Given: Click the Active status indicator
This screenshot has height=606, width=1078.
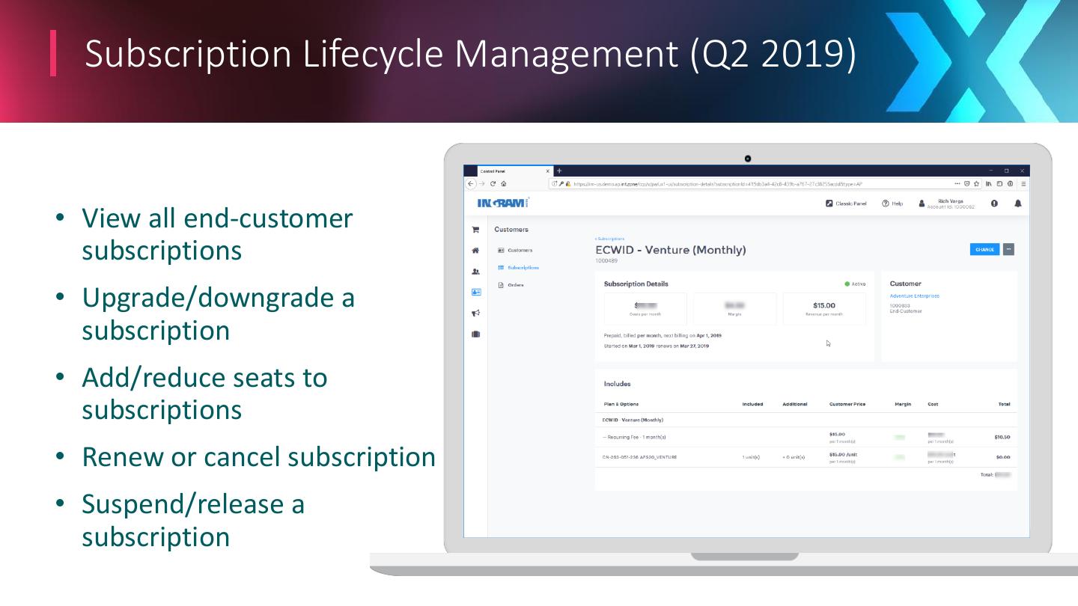Looking at the screenshot, I should tap(855, 284).
